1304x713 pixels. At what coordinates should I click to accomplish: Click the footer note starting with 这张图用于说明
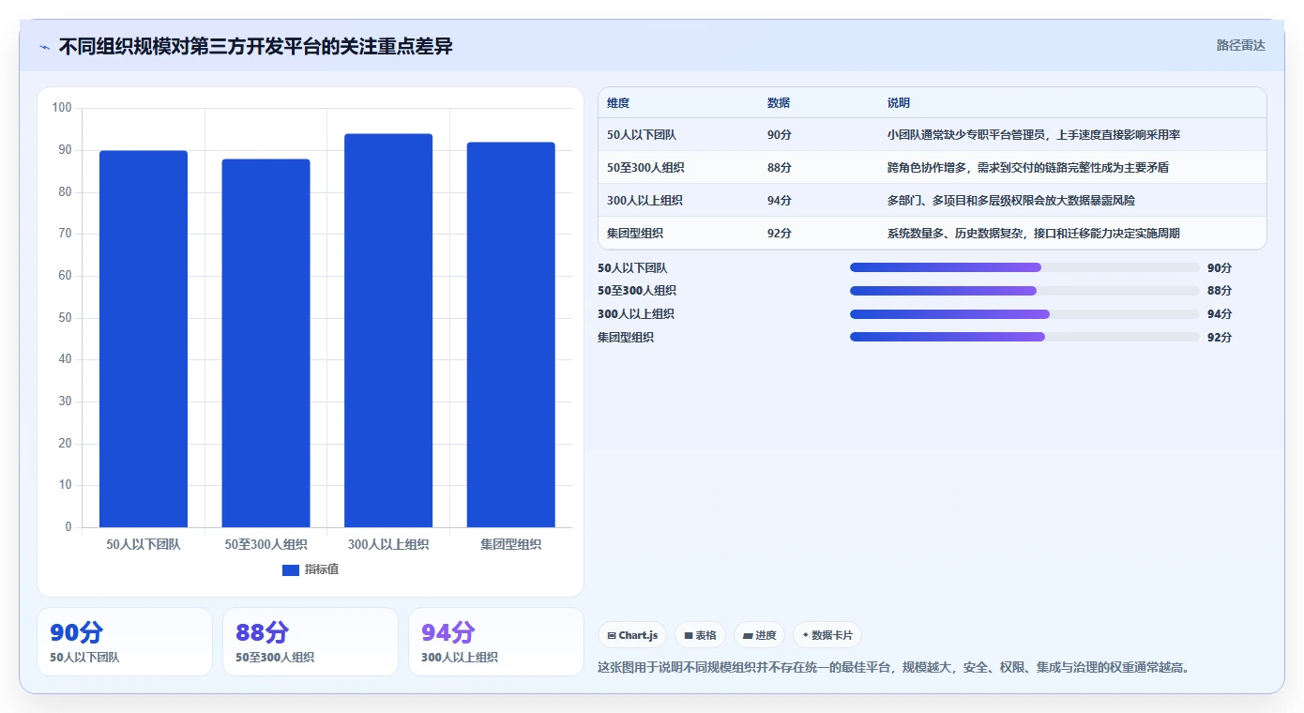coord(894,668)
